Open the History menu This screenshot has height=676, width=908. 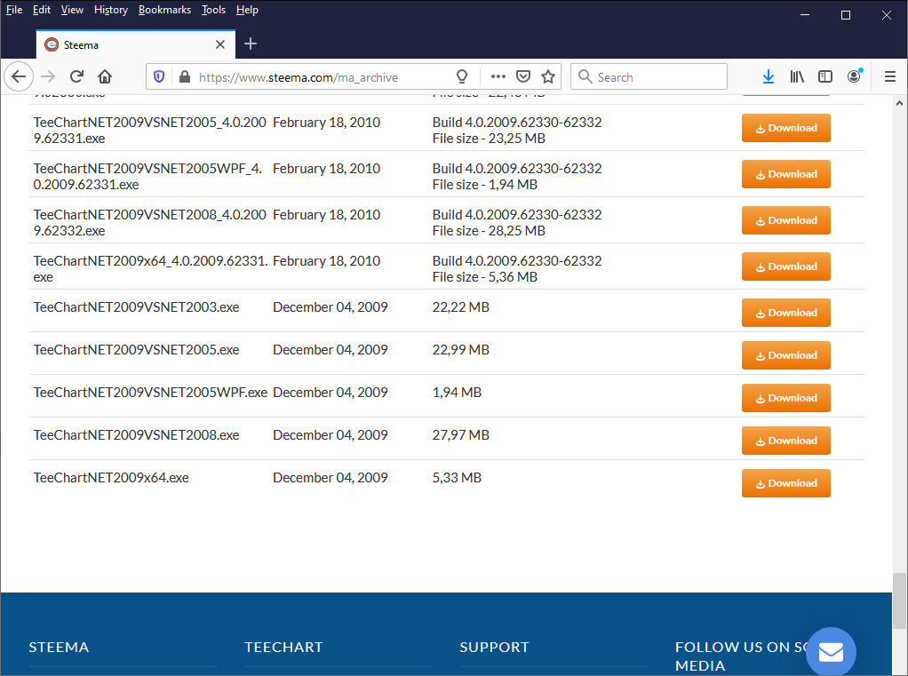click(110, 10)
